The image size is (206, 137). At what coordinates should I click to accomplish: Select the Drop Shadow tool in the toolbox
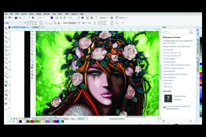(6, 82)
